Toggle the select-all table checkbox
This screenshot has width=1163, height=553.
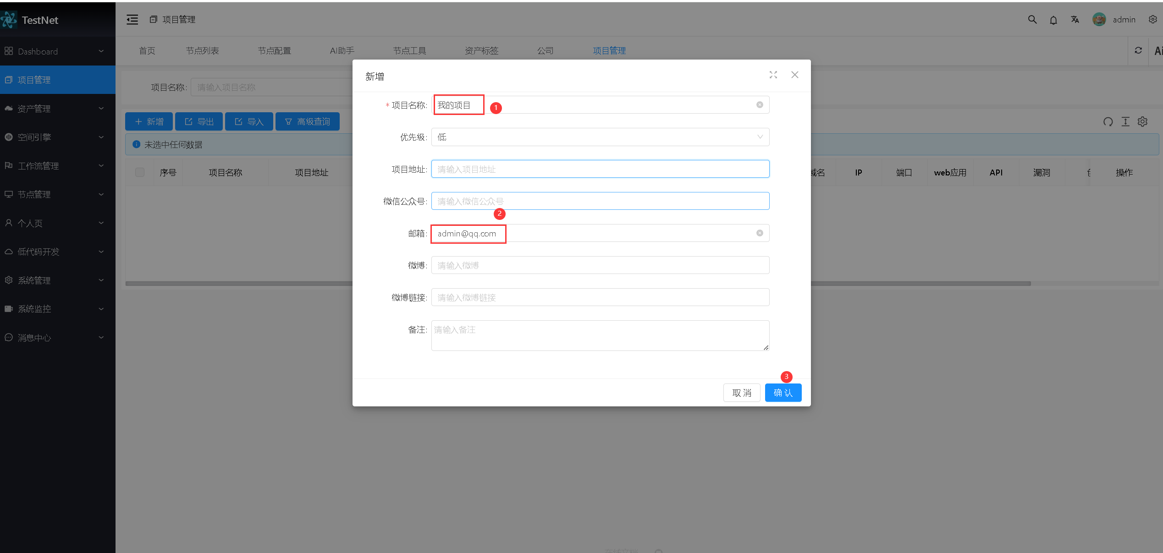pyautogui.click(x=140, y=172)
